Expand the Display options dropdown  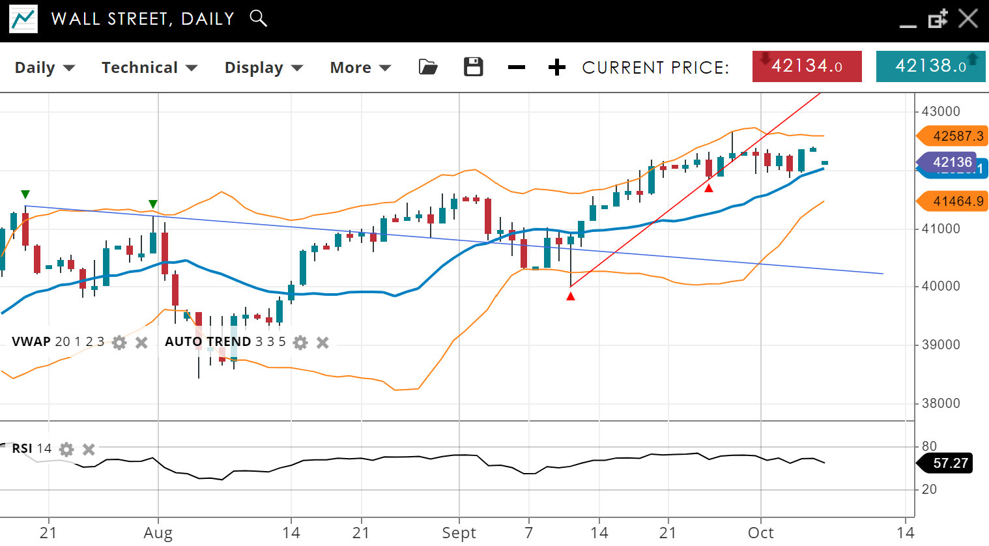coord(264,68)
